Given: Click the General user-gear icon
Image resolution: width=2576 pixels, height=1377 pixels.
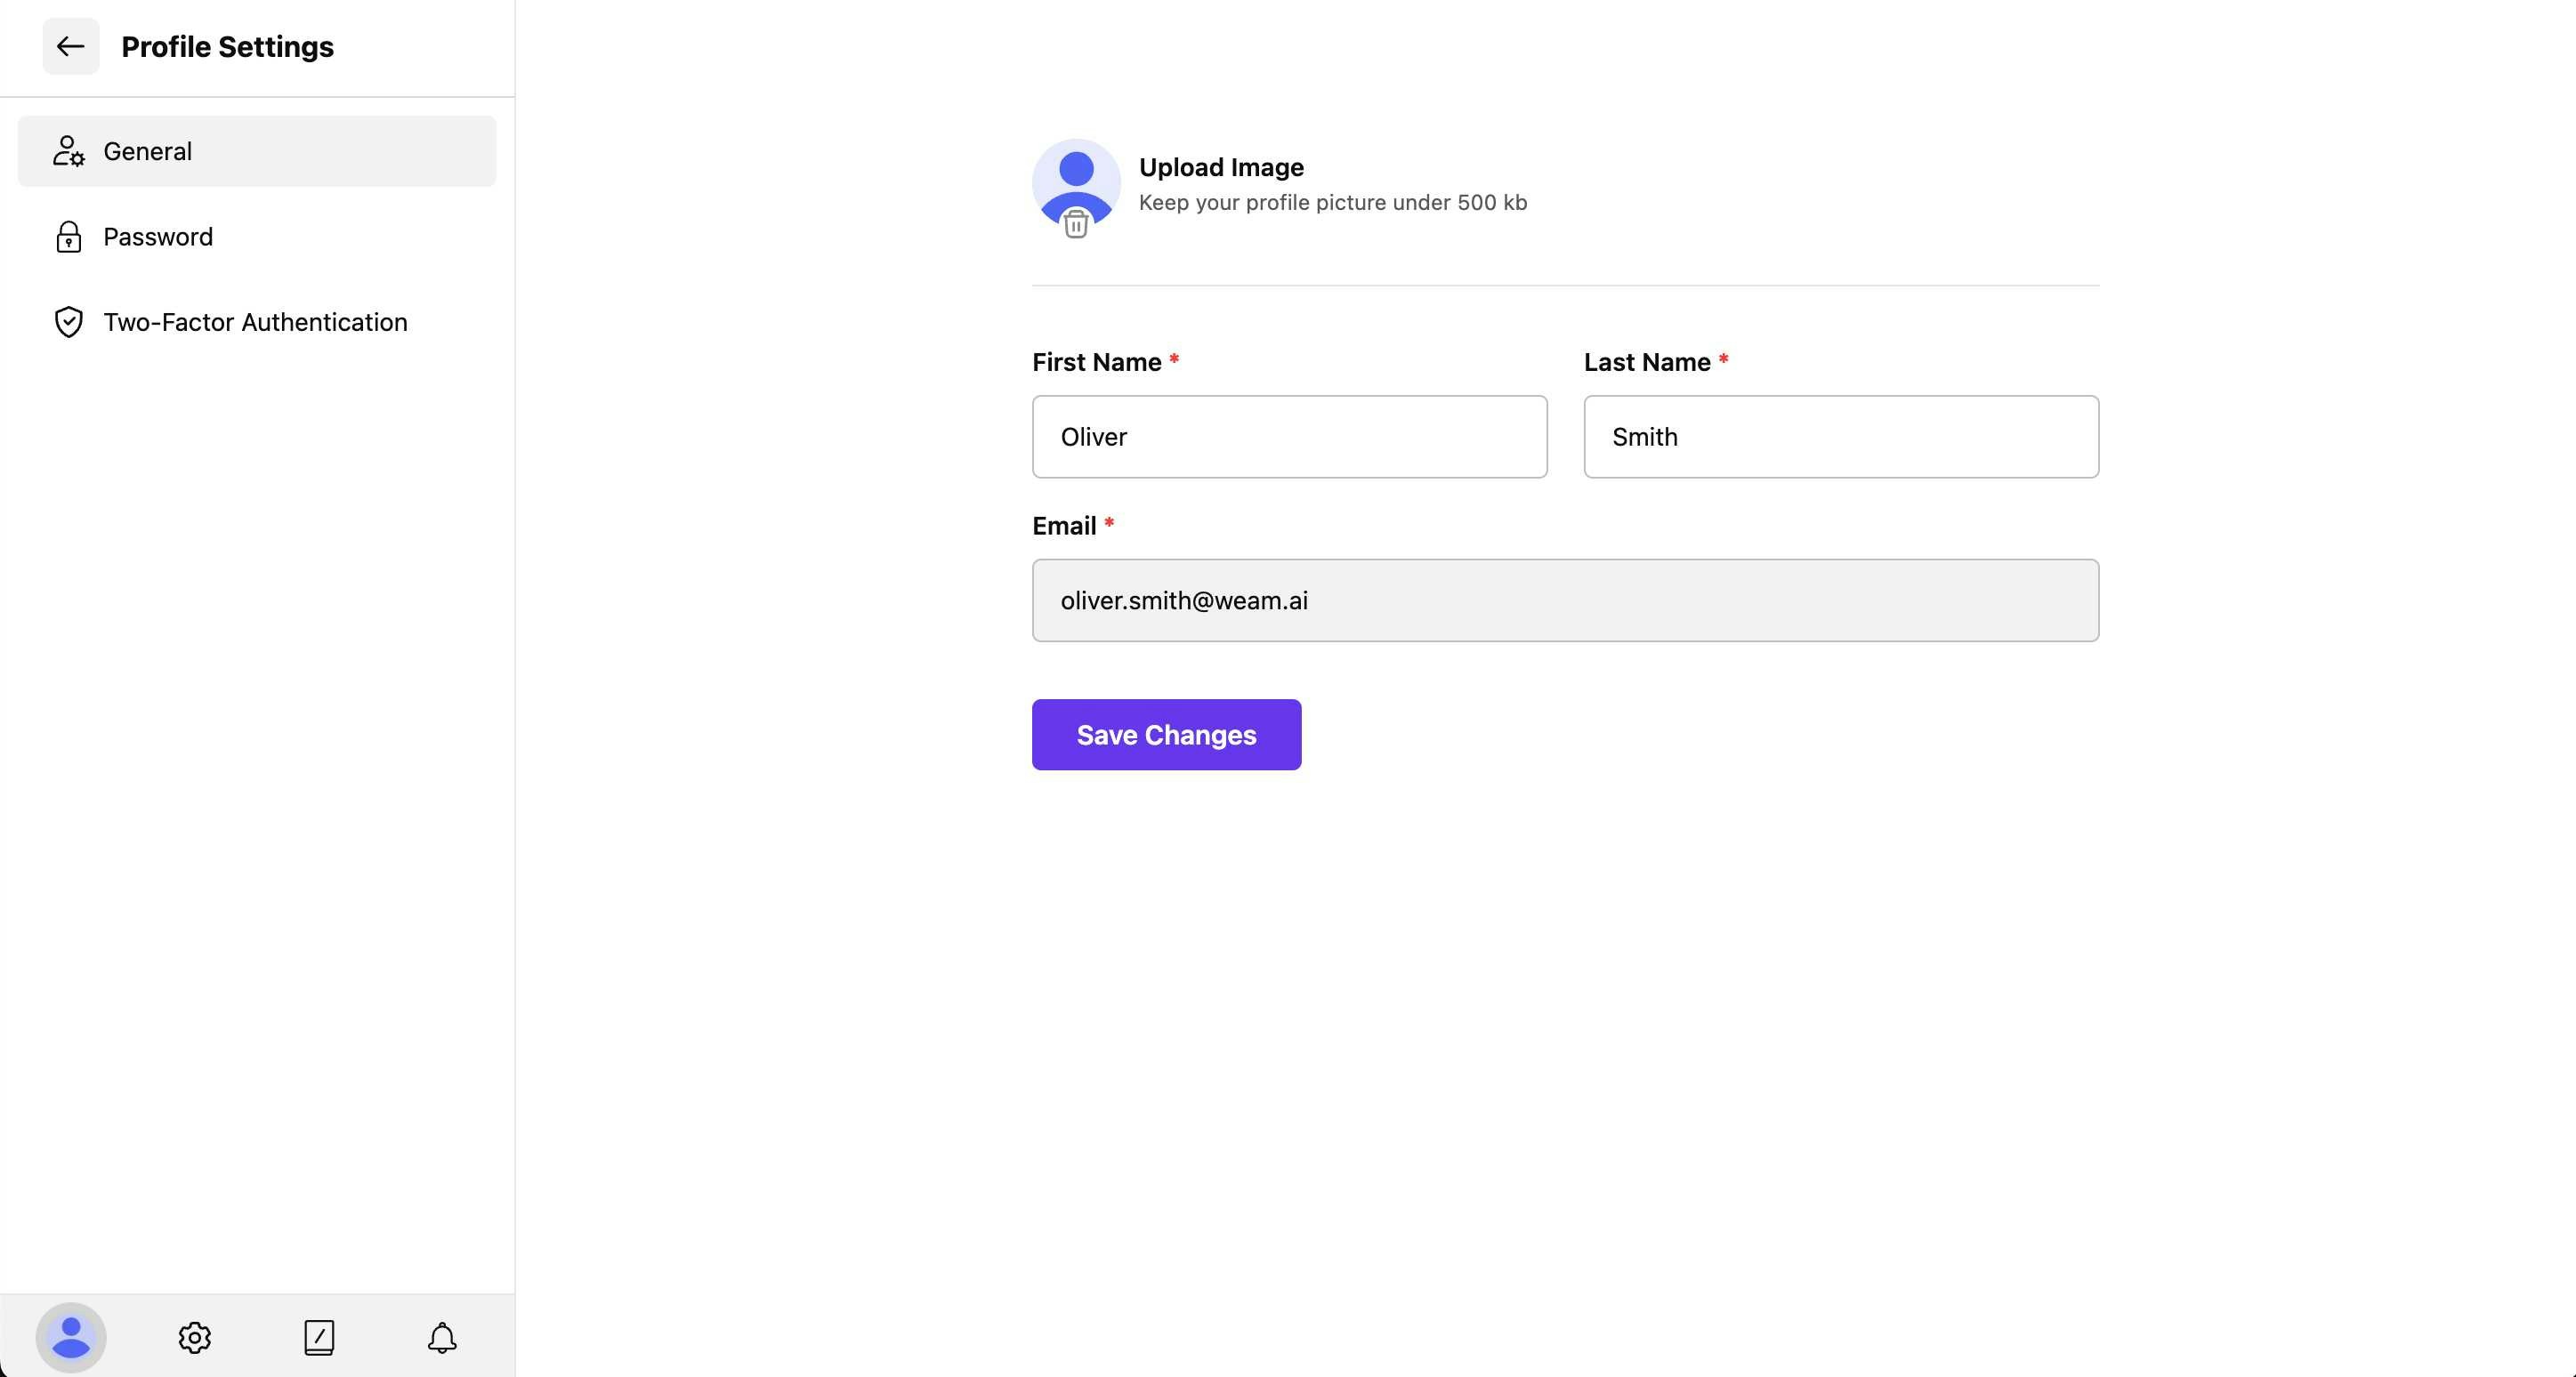Looking at the screenshot, I should pos(68,151).
